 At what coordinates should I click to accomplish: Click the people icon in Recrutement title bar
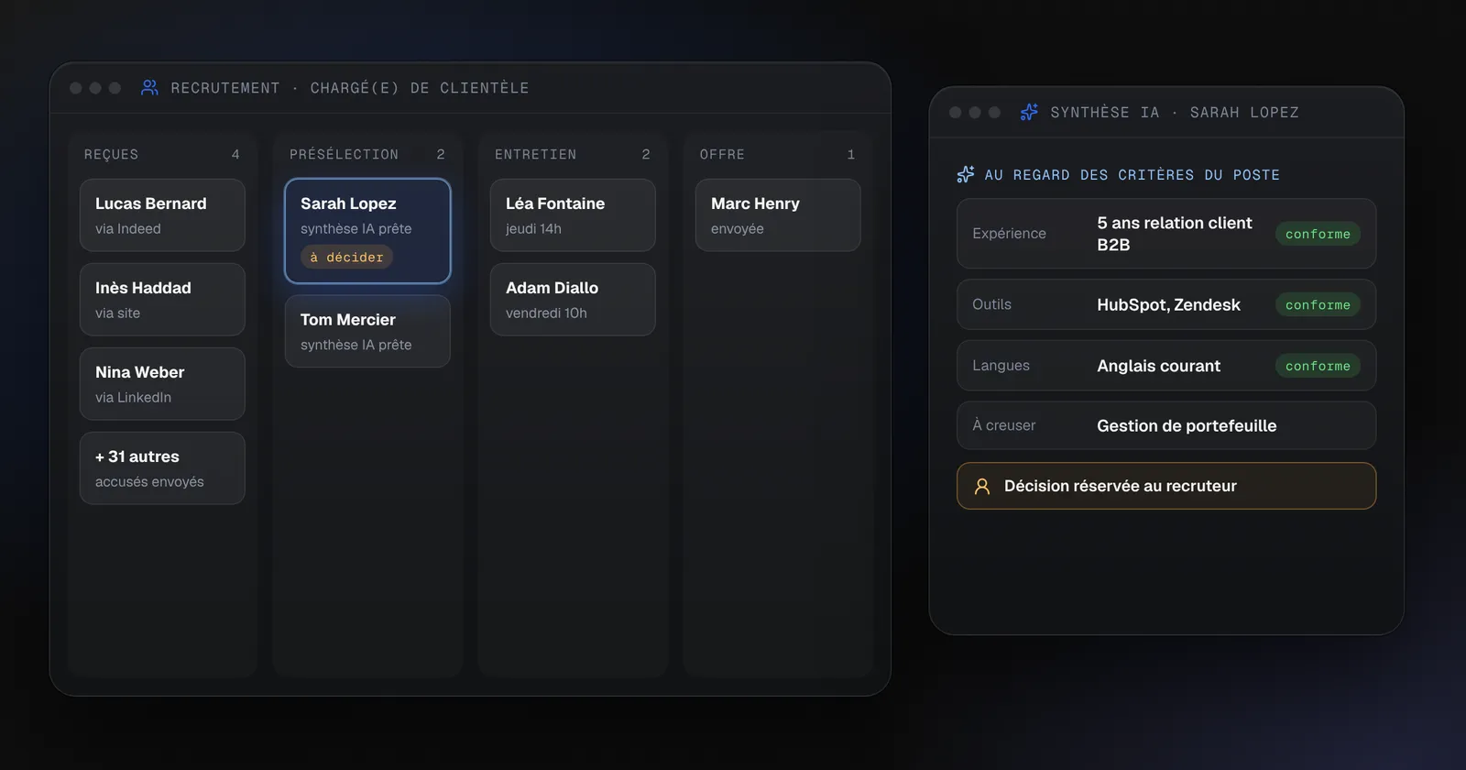pos(149,88)
